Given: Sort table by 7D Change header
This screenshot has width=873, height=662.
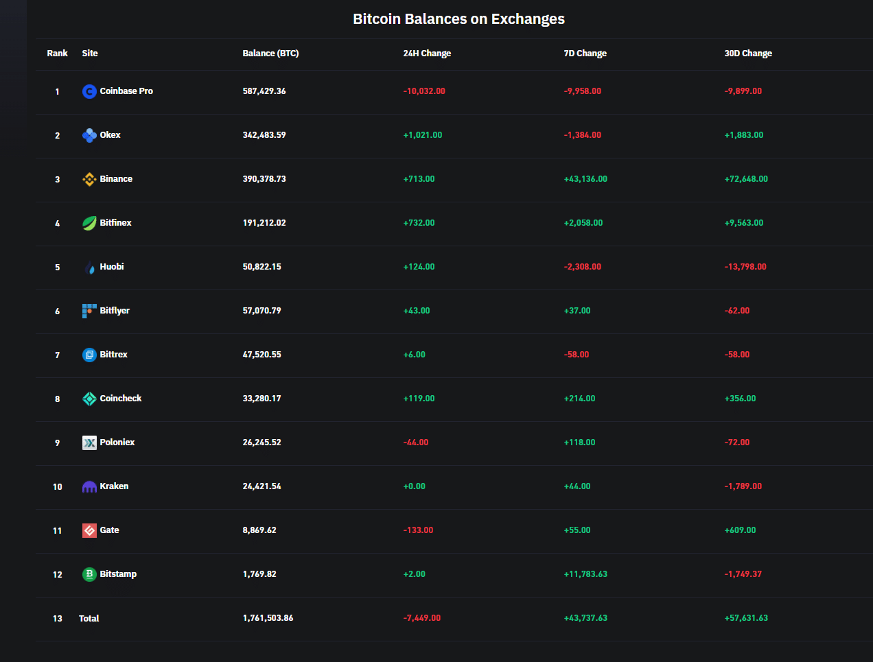Looking at the screenshot, I should pyautogui.click(x=585, y=54).
